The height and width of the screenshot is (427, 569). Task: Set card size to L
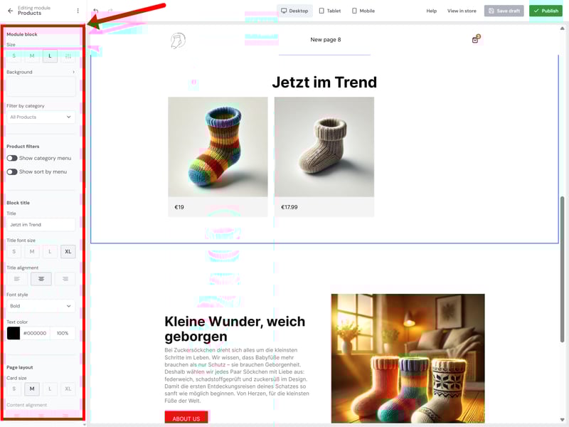(50, 389)
